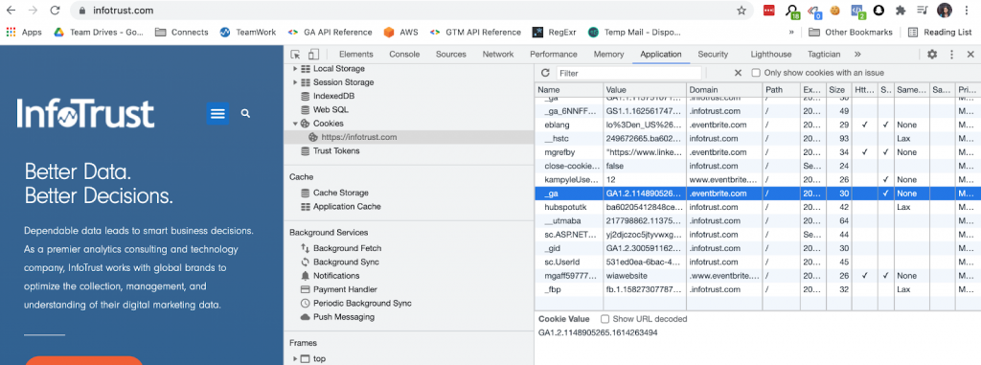Check Show URL decoded

(605, 319)
